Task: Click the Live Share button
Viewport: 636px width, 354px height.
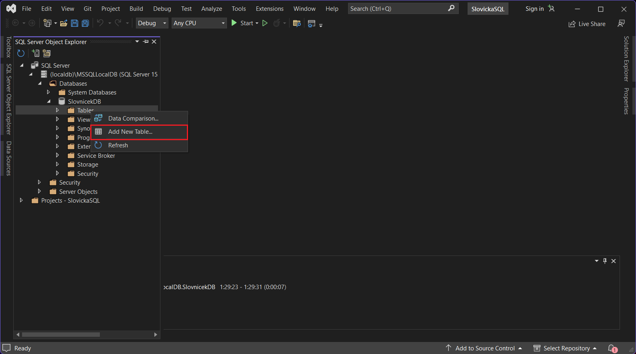Action: coord(587,24)
